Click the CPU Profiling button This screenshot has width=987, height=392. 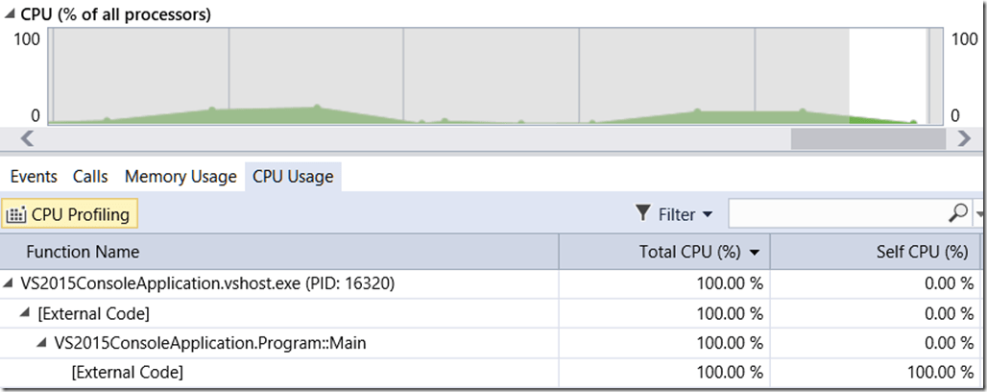[x=70, y=214]
